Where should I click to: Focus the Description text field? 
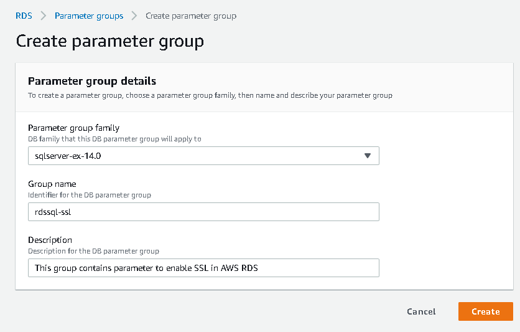point(203,268)
